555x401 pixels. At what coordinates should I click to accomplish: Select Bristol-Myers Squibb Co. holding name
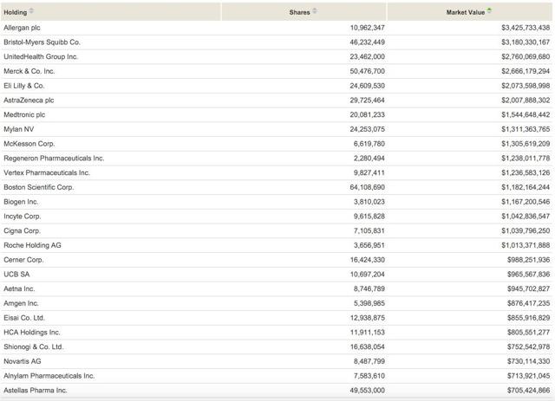42,42
